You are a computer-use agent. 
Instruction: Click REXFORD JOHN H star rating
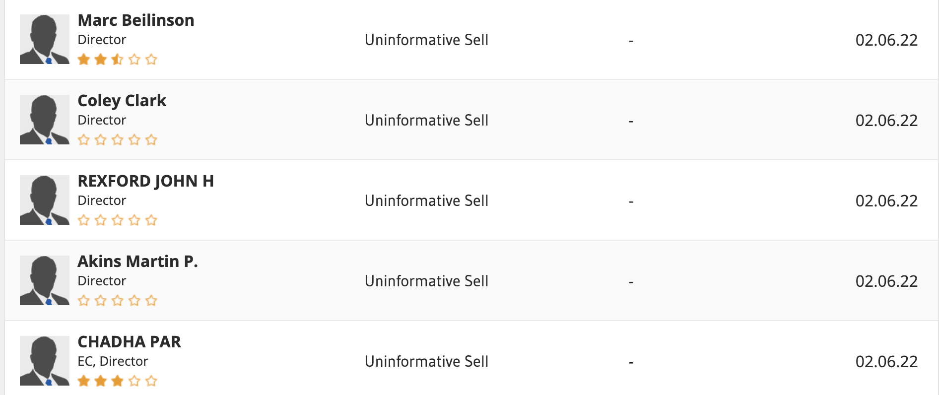point(118,220)
